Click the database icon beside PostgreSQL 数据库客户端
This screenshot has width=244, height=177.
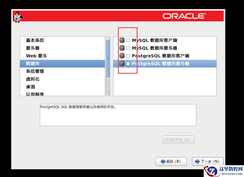point(122,56)
